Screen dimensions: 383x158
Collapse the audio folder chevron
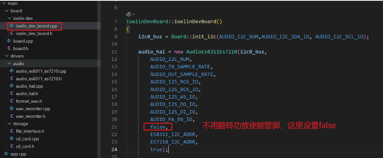point(9,64)
